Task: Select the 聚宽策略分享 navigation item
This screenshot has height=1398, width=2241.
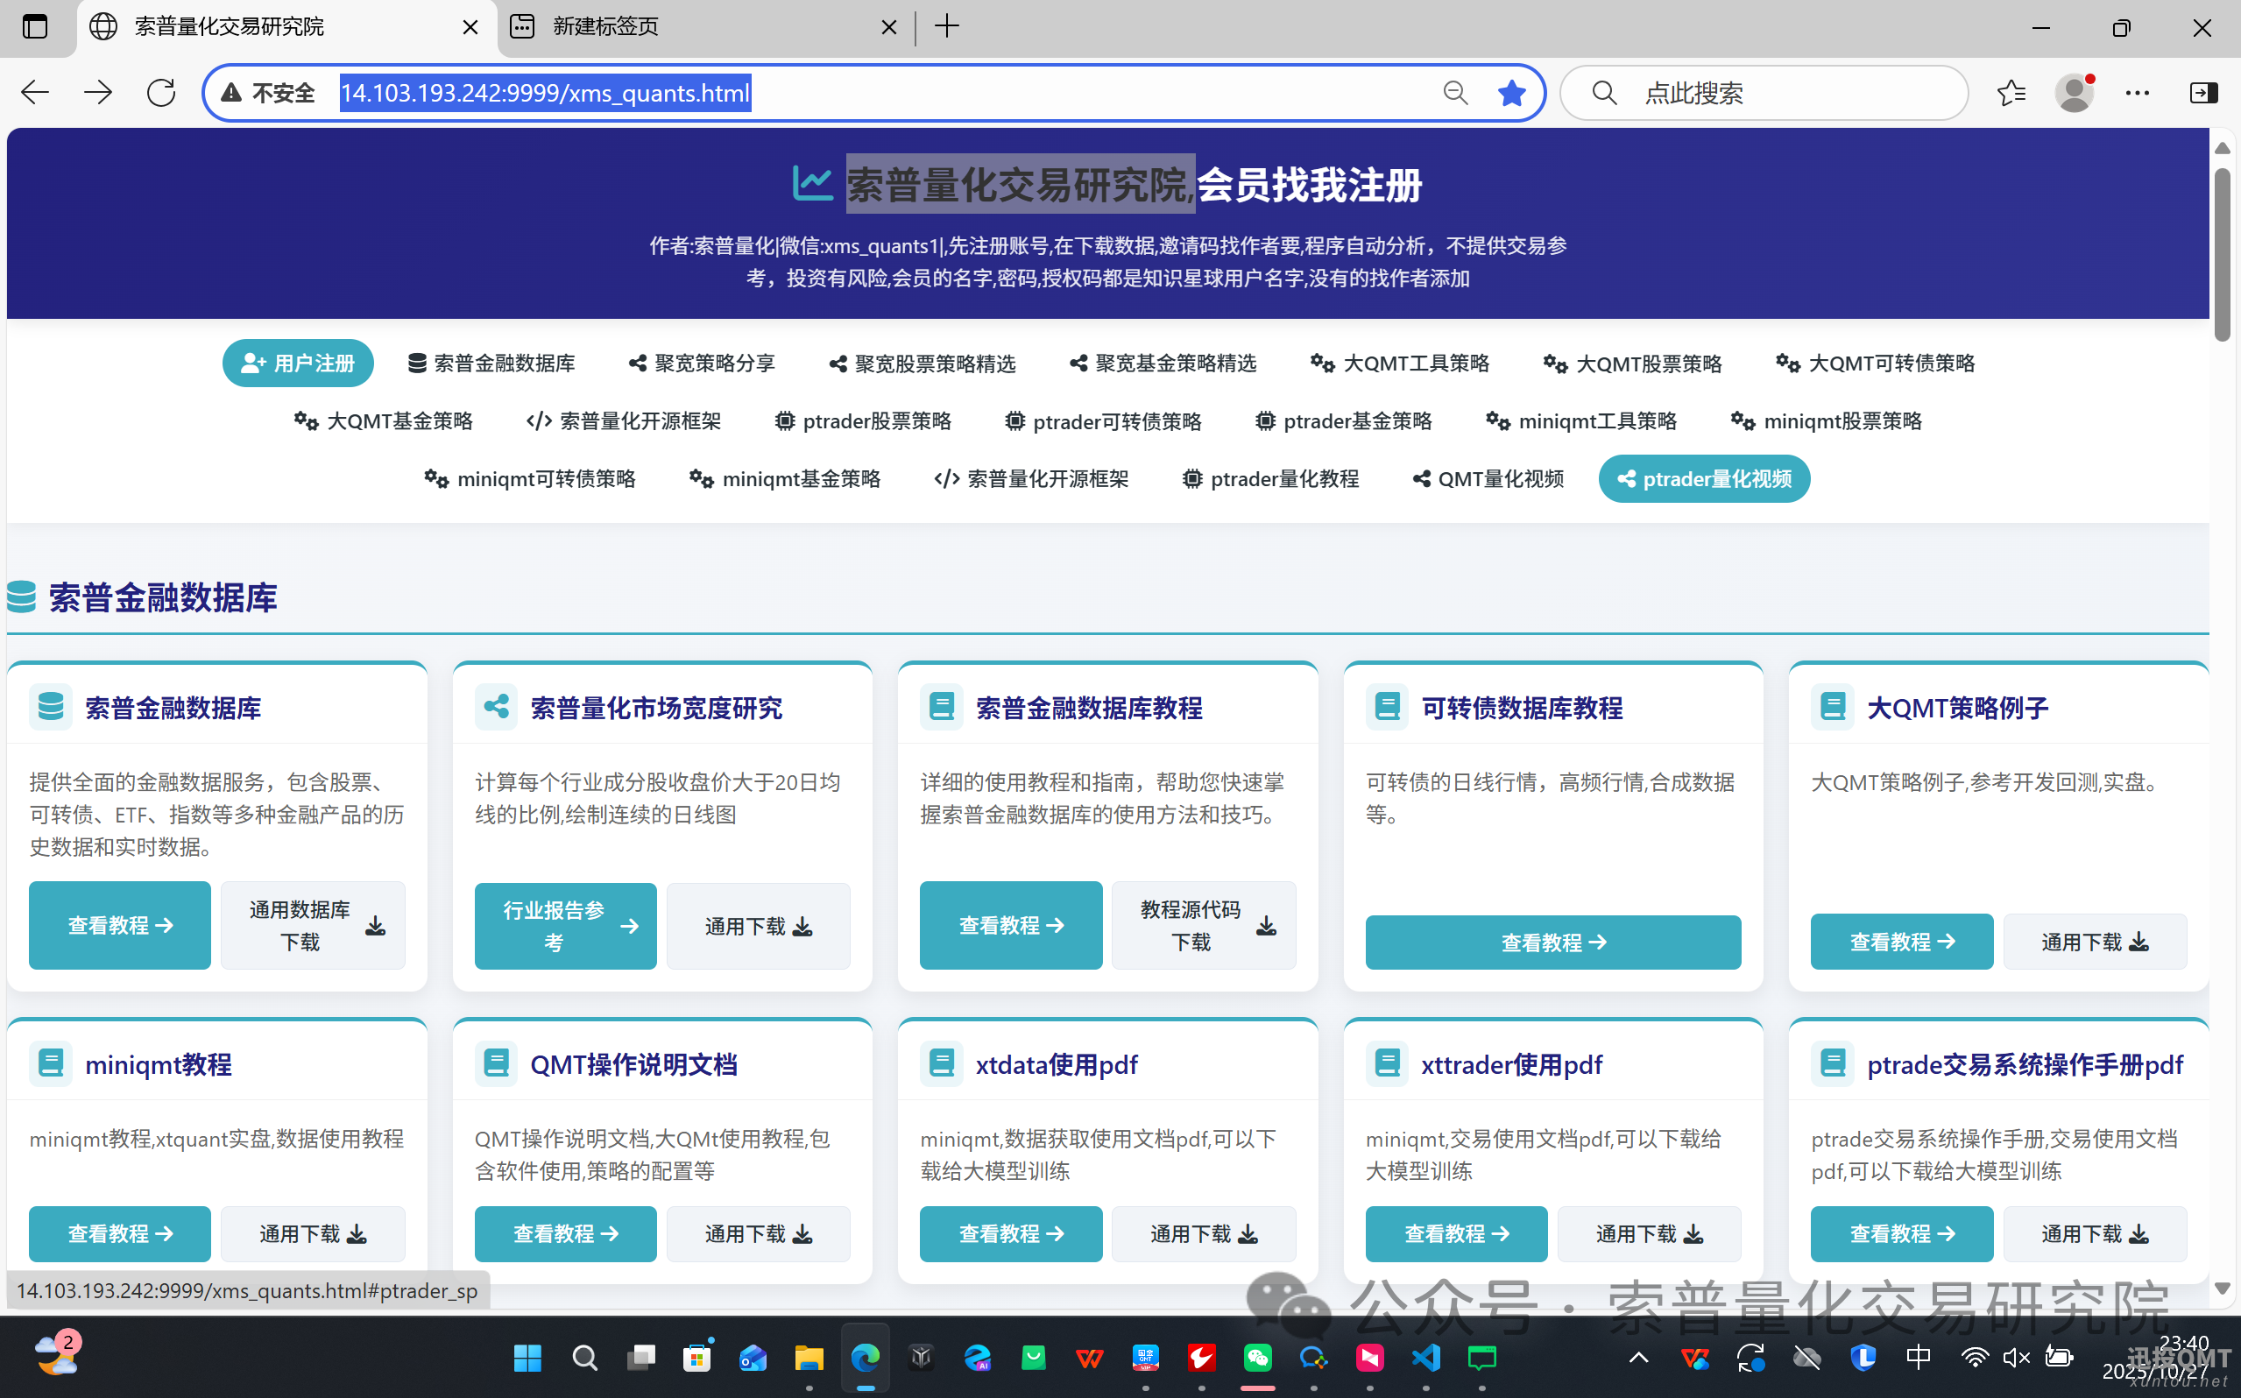Action: [702, 364]
